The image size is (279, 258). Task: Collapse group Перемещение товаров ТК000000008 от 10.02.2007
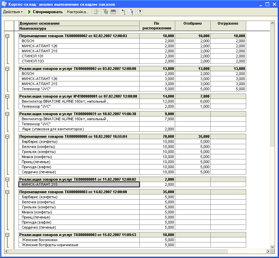click(7, 136)
